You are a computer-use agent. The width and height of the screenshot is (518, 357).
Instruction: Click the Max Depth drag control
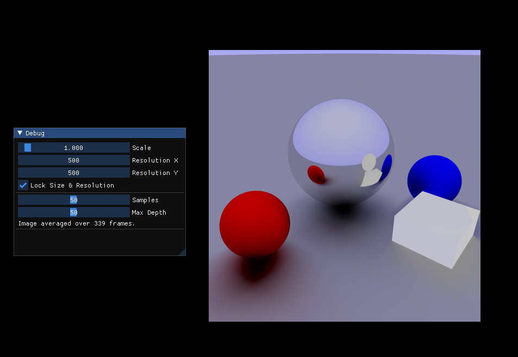point(73,212)
